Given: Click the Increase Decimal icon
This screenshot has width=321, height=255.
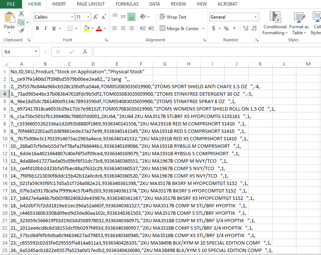Looking at the screenshot, I should pos(246,28).
